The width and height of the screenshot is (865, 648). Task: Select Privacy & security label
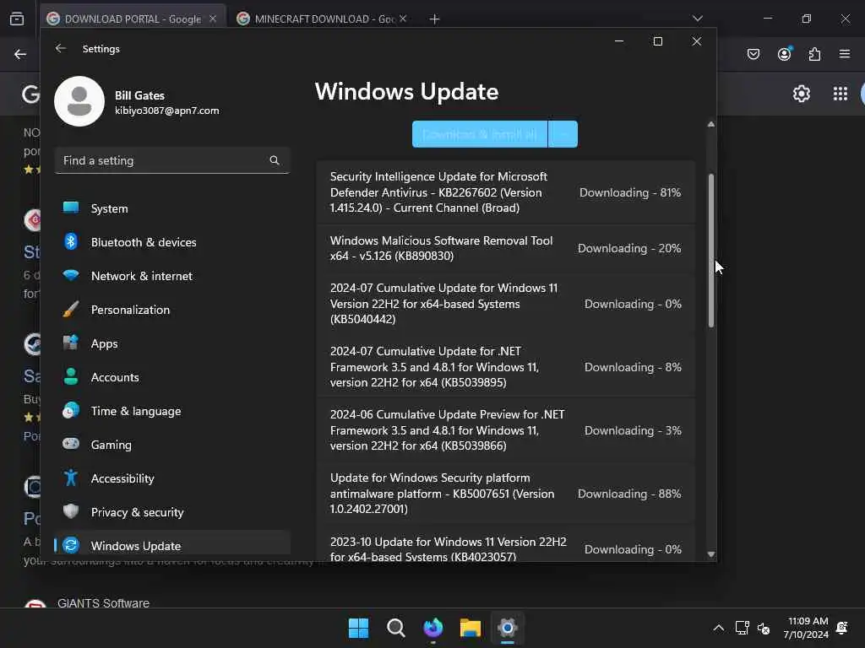pyautogui.click(x=137, y=512)
